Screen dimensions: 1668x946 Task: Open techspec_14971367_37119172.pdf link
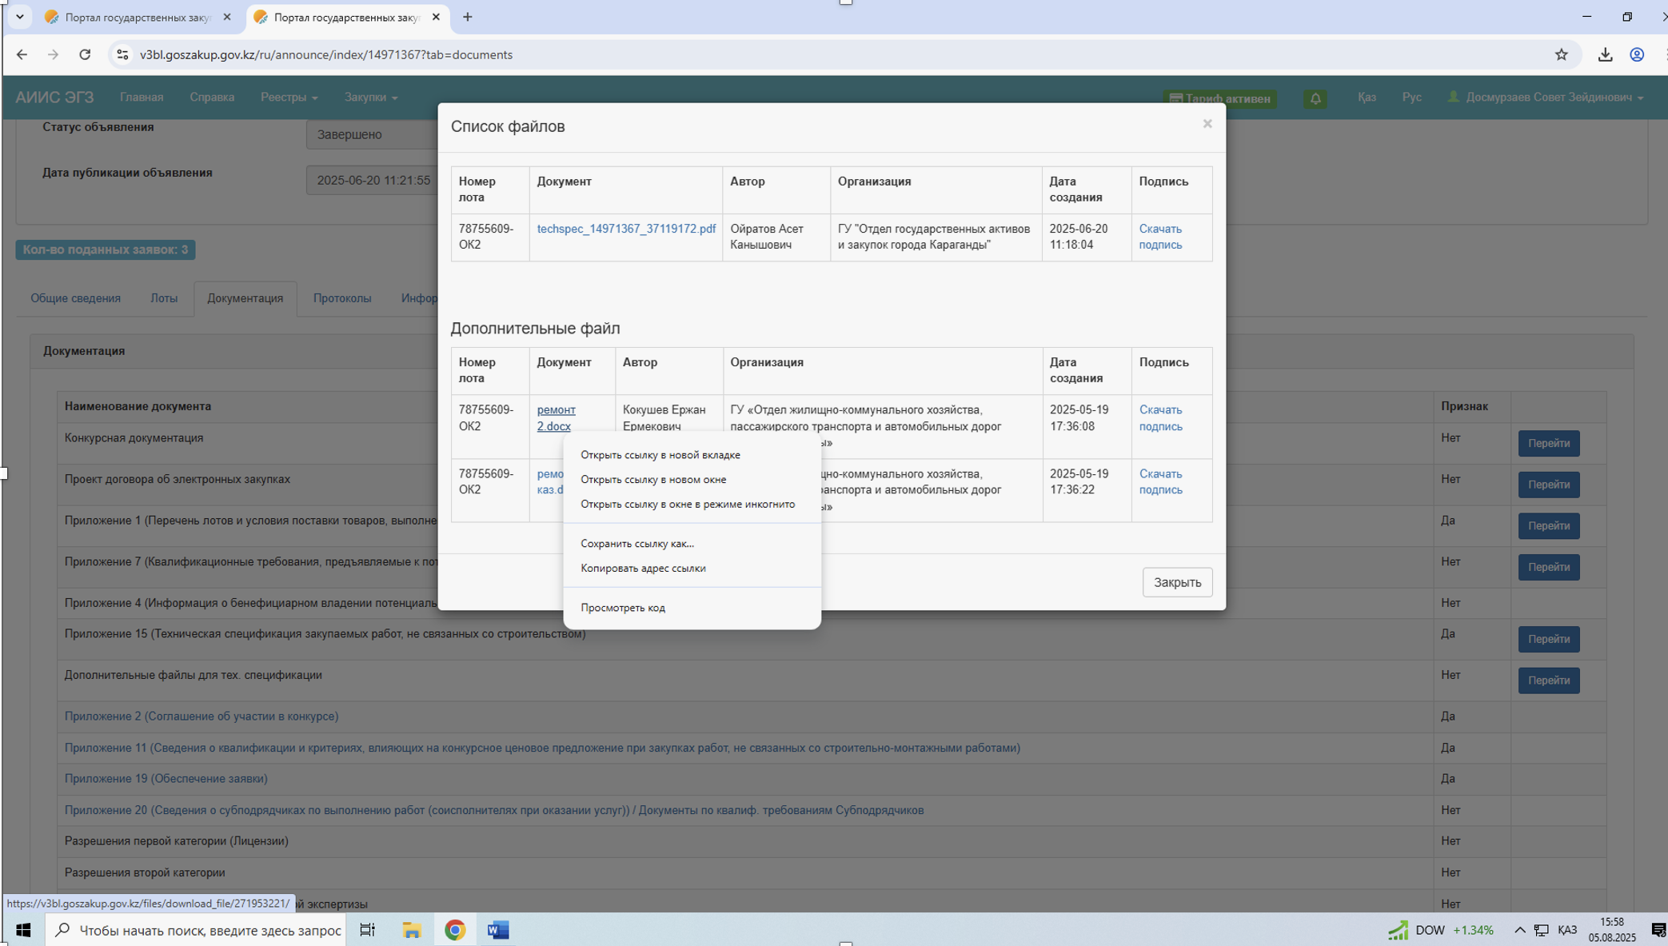coord(625,229)
